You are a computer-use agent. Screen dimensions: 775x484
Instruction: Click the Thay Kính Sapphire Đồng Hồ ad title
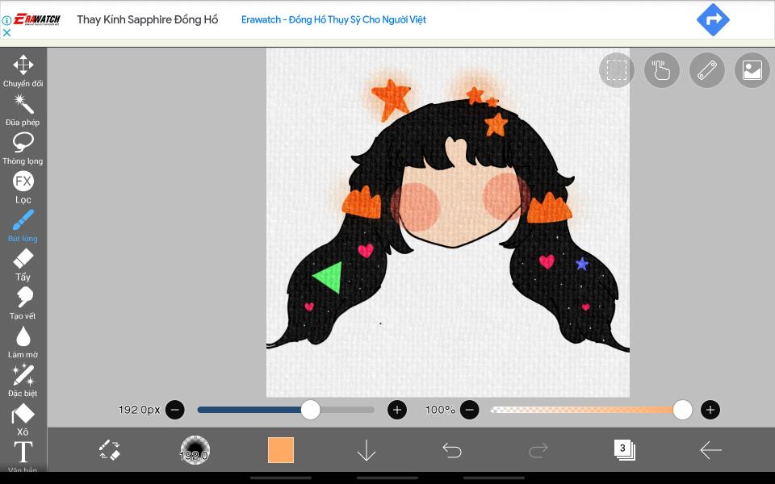click(147, 19)
